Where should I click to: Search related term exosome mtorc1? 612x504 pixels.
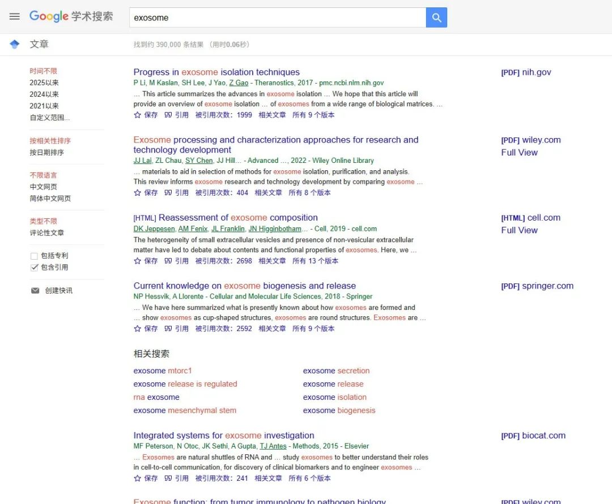163,371
